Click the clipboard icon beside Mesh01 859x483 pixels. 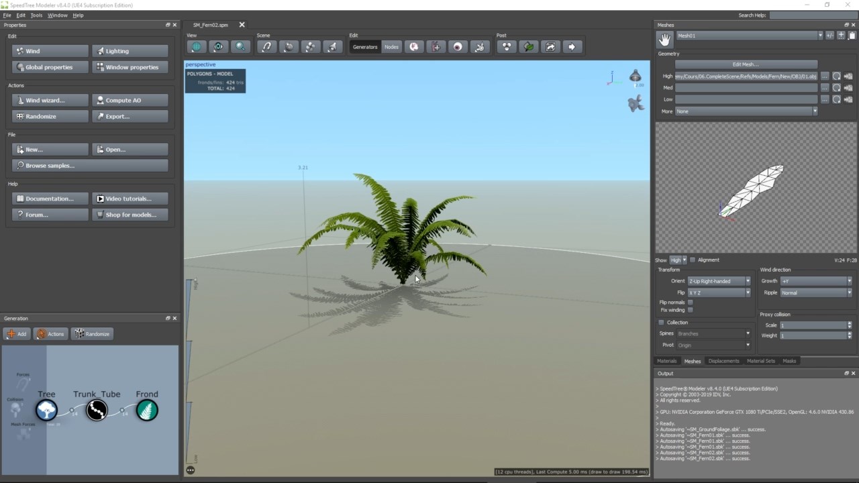pyautogui.click(x=852, y=36)
